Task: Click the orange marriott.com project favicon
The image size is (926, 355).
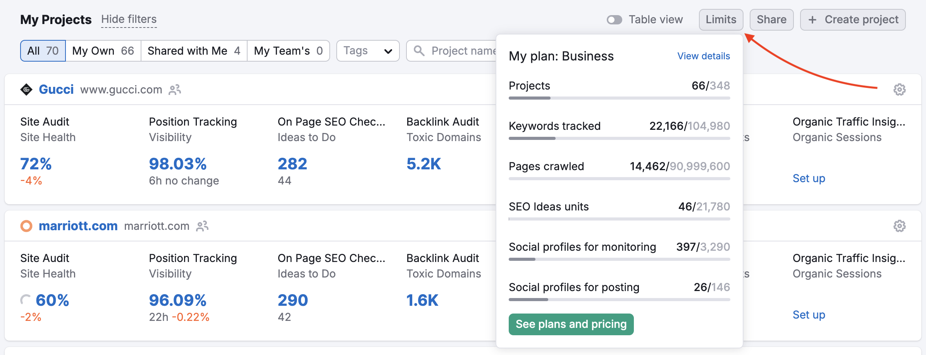Action: tap(26, 226)
